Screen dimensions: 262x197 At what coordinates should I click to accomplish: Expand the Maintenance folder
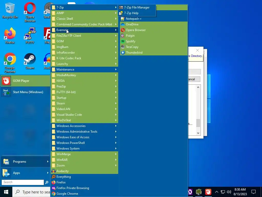pyautogui.click(x=84, y=70)
